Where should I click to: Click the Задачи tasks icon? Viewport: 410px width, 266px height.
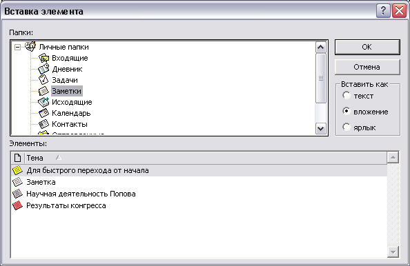[43, 80]
